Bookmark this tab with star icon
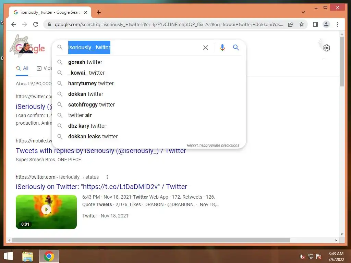Image resolution: width=351 pixels, height=263 pixels. tap(302, 24)
